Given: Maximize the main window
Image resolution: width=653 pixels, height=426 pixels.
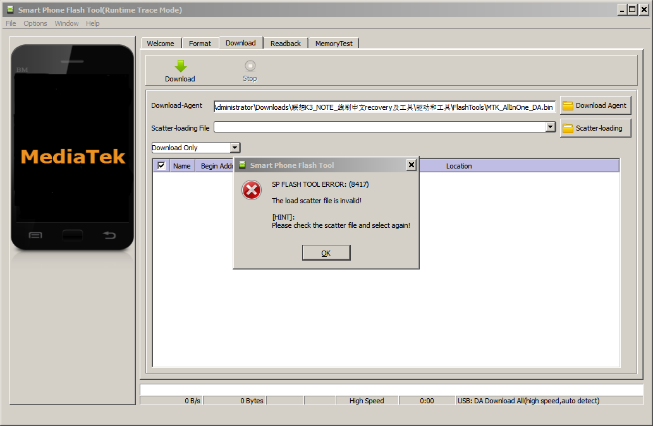Looking at the screenshot, I should tap(633, 9).
